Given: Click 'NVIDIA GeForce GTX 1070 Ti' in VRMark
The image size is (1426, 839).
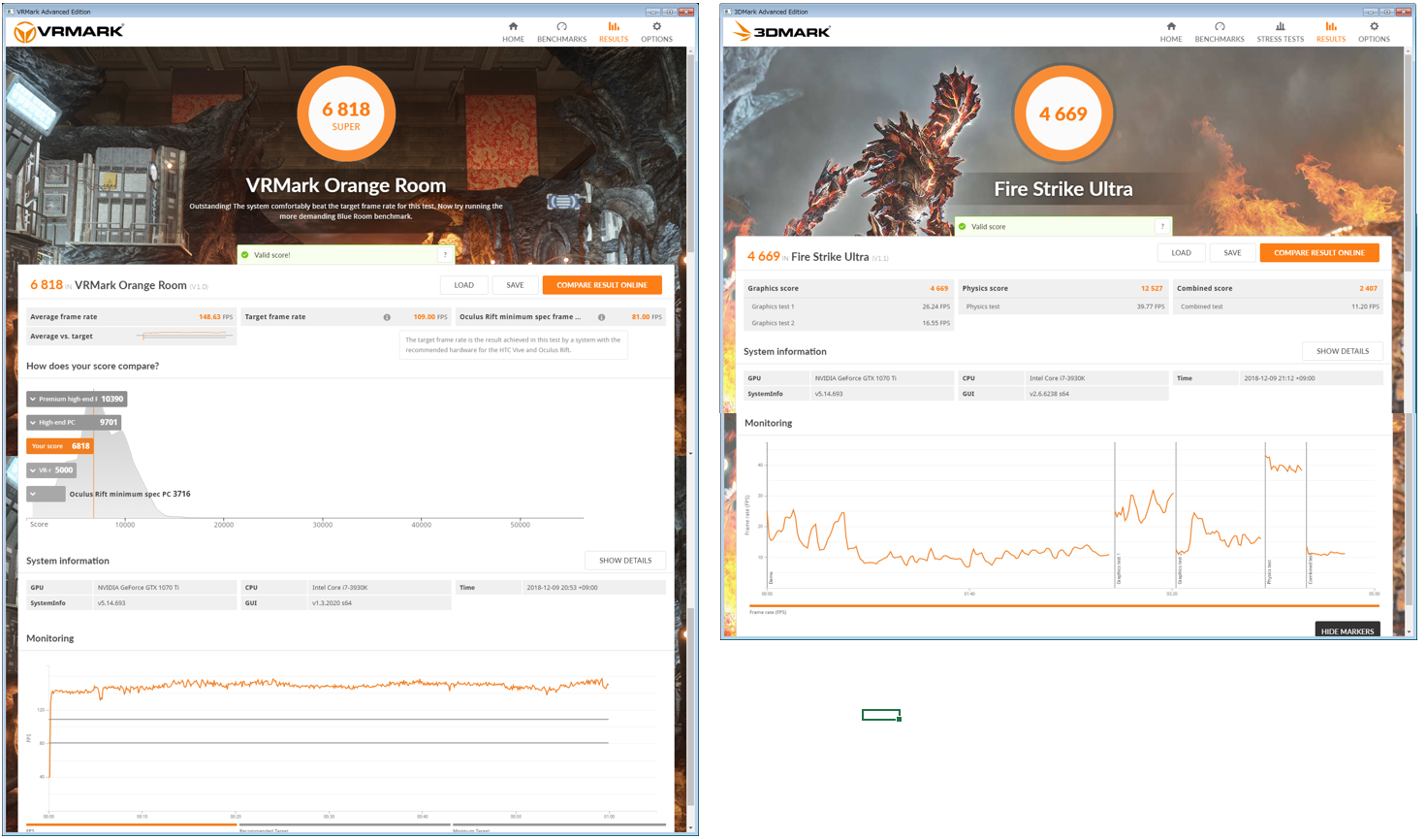Looking at the screenshot, I should 139,588.
